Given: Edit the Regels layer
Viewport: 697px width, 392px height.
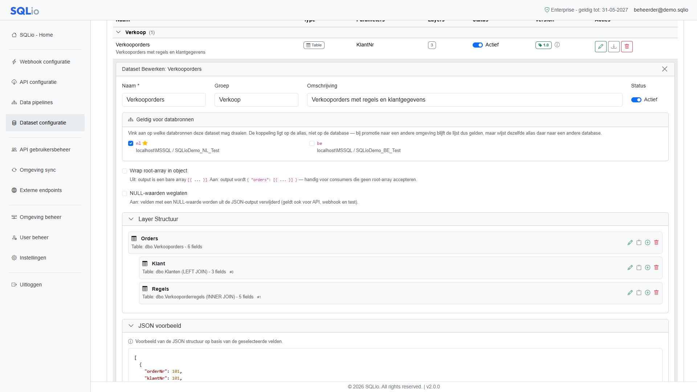Looking at the screenshot, I should click(x=630, y=293).
